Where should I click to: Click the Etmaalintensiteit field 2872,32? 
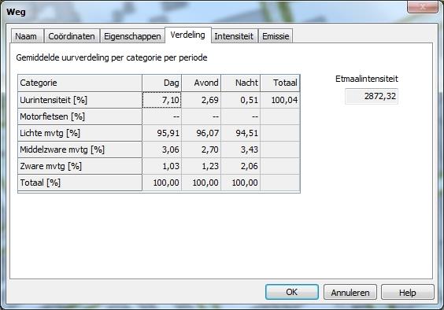click(x=372, y=96)
